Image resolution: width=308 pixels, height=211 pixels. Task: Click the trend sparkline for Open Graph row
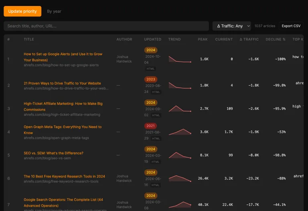click(180, 132)
